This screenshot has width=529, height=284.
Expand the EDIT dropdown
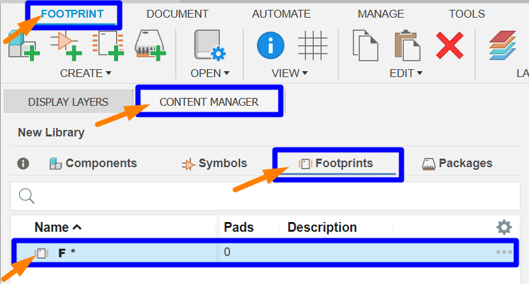(x=406, y=73)
